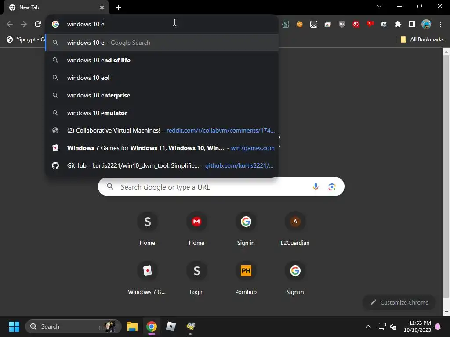Open the red speech-bubble extension icon
Image resolution: width=450 pixels, height=337 pixels.
[x=370, y=24]
